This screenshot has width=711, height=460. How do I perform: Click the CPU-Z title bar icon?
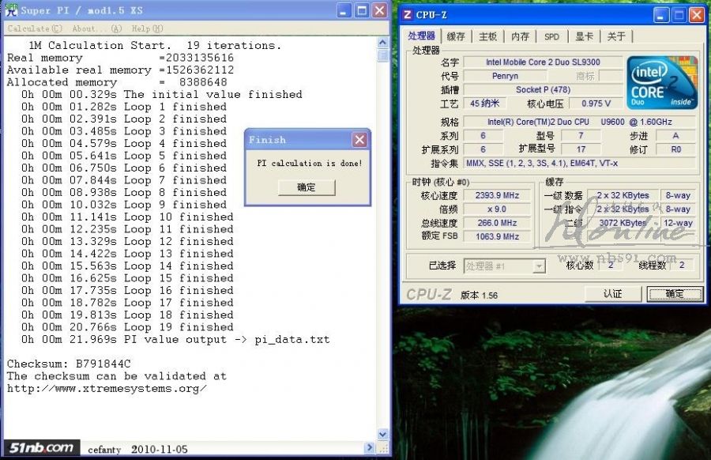click(408, 14)
